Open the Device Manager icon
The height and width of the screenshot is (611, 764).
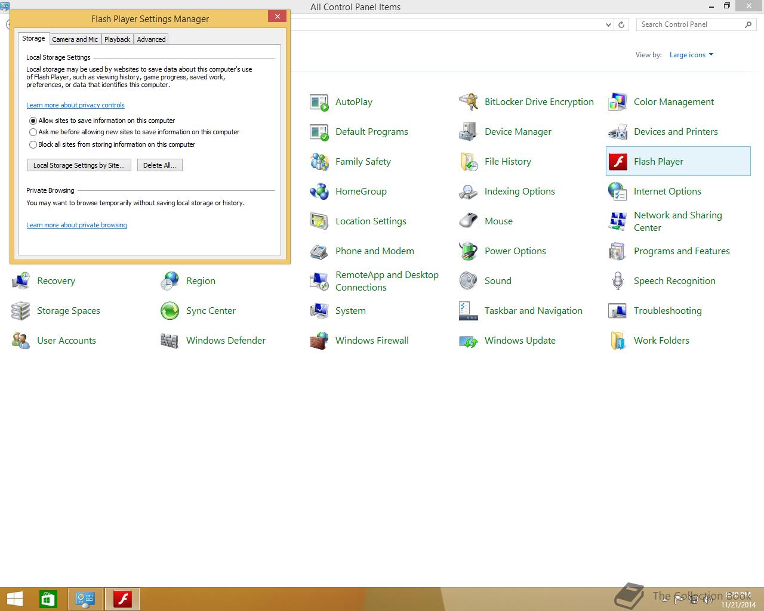pos(469,132)
